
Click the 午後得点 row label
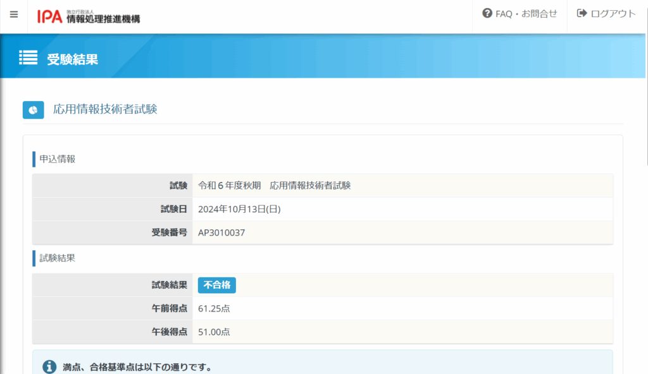tap(169, 332)
